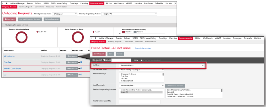
Task: Open the All not mine event link
Action: click(9, 56)
